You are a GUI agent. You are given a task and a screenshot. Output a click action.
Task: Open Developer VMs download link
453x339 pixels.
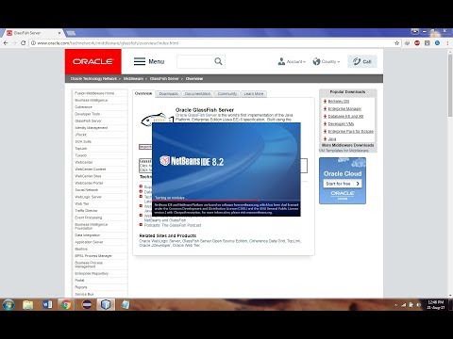(341, 124)
